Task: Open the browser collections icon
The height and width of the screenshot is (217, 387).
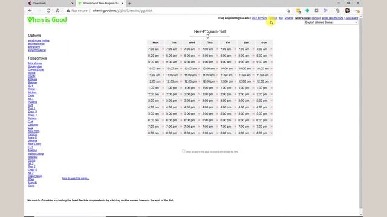Action: click(x=337, y=11)
